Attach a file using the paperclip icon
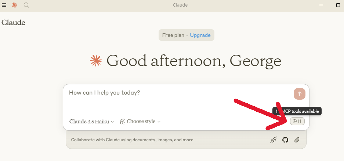This screenshot has width=344, height=161. (x=297, y=140)
